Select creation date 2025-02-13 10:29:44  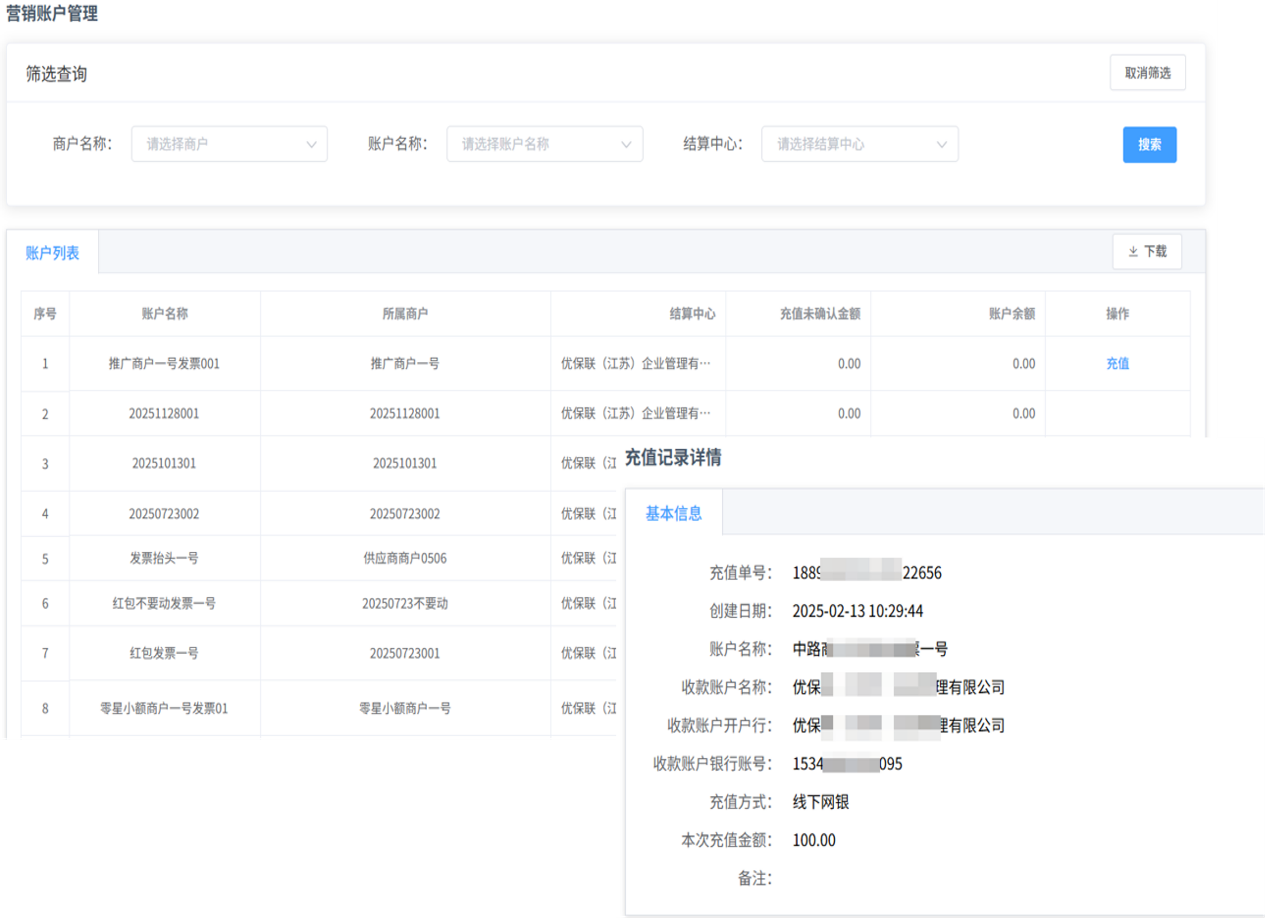coord(857,611)
